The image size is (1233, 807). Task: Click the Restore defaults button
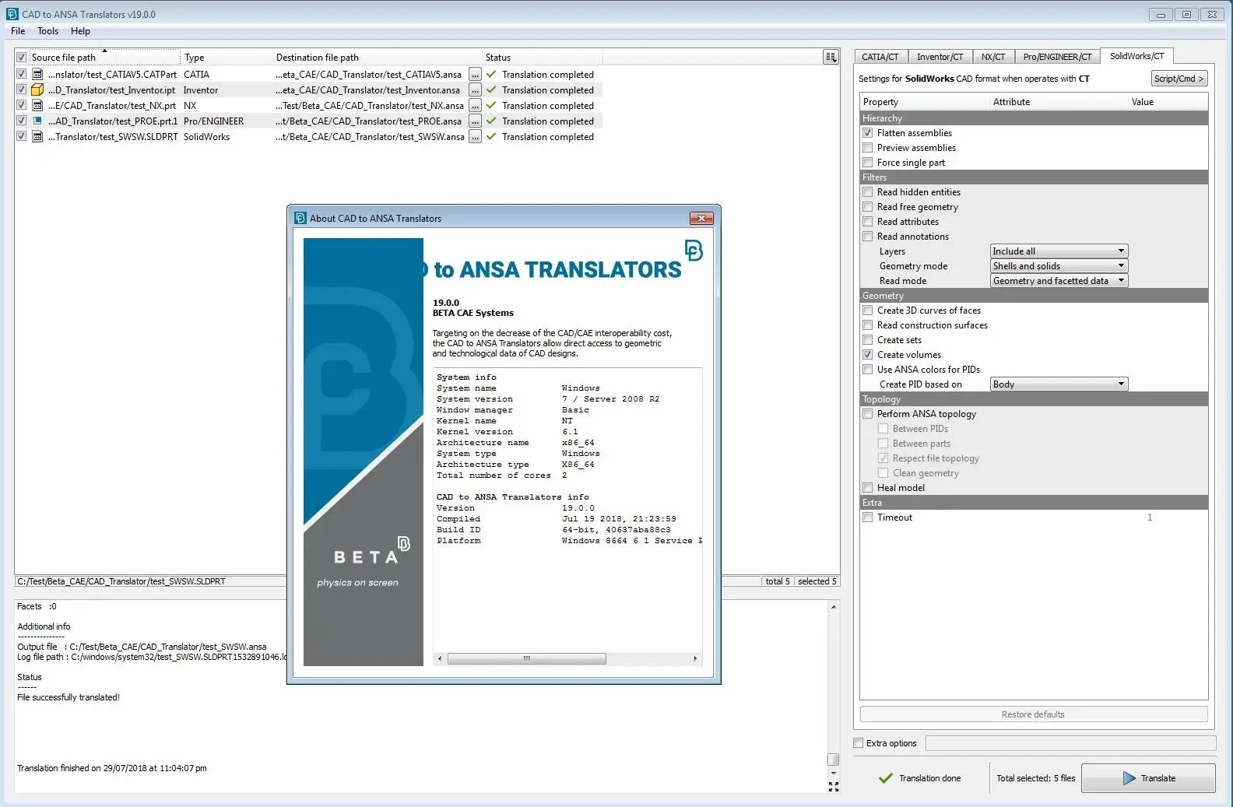[x=1034, y=714]
